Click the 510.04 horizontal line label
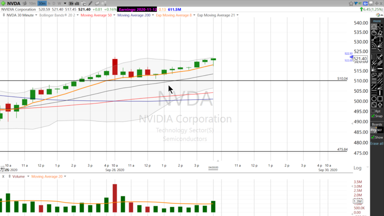 (x=342, y=79)
